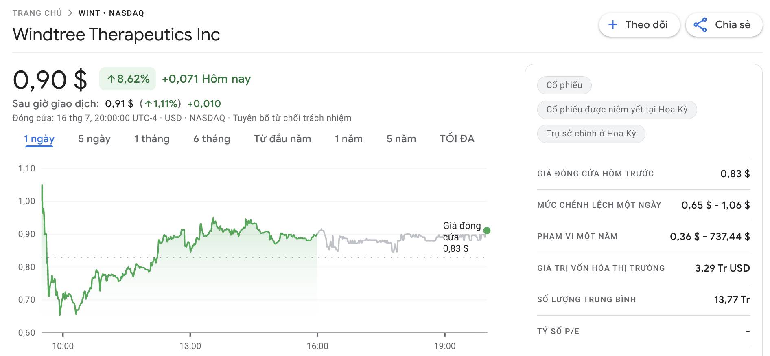
Task: Switch chart to 6 tháng range
Action: pyautogui.click(x=212, y=139)
